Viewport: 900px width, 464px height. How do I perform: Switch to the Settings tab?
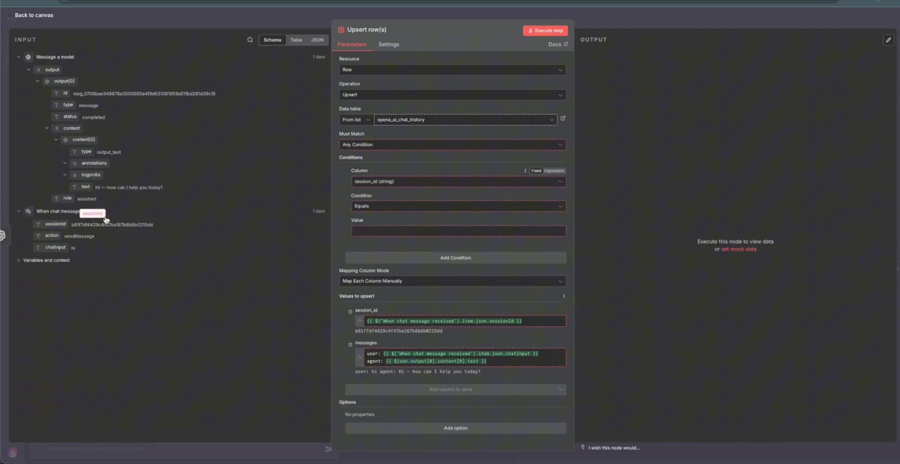[389, 44]
